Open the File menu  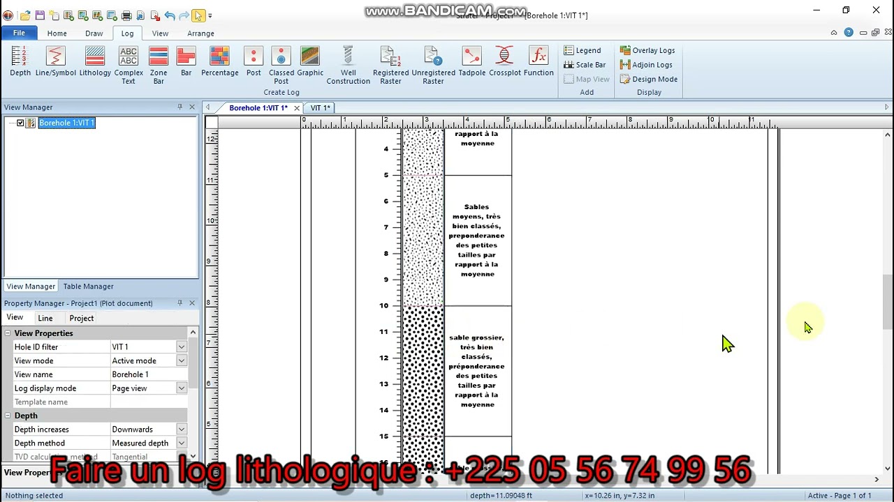(20, 33)
